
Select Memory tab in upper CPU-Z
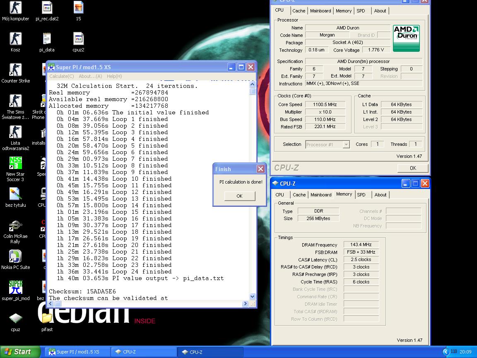pyautogui.click(x=343, y=11)
